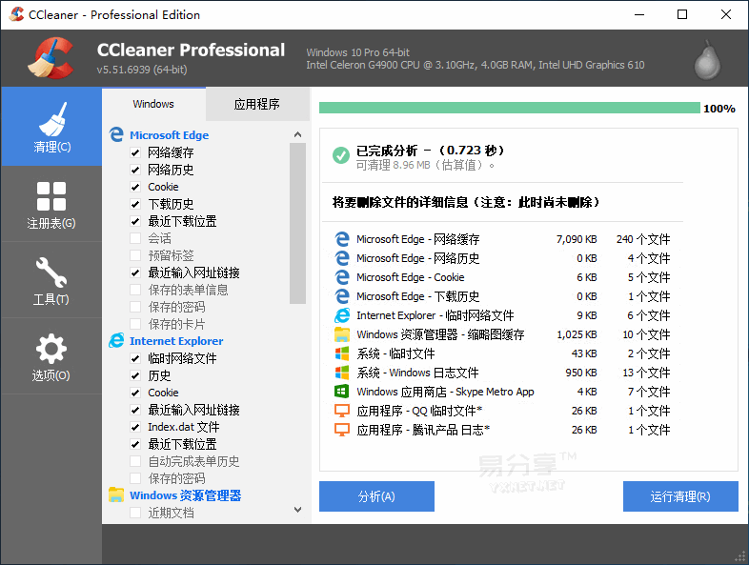Tick the 保存的卡片 checkbox

[x=135, y=324]
